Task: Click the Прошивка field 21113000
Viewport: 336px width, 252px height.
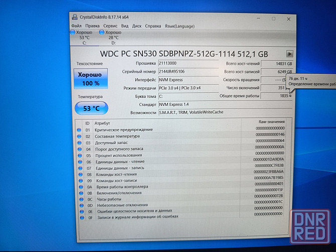Action: (189, 63)
